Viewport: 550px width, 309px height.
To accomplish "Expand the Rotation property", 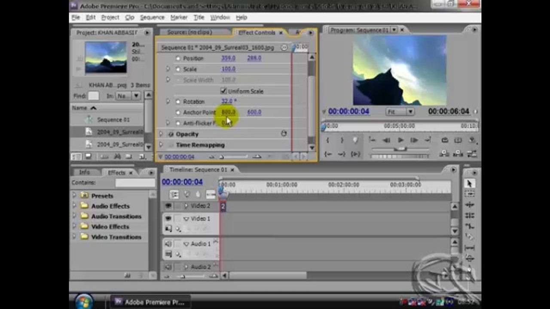I will coord(168,101).
